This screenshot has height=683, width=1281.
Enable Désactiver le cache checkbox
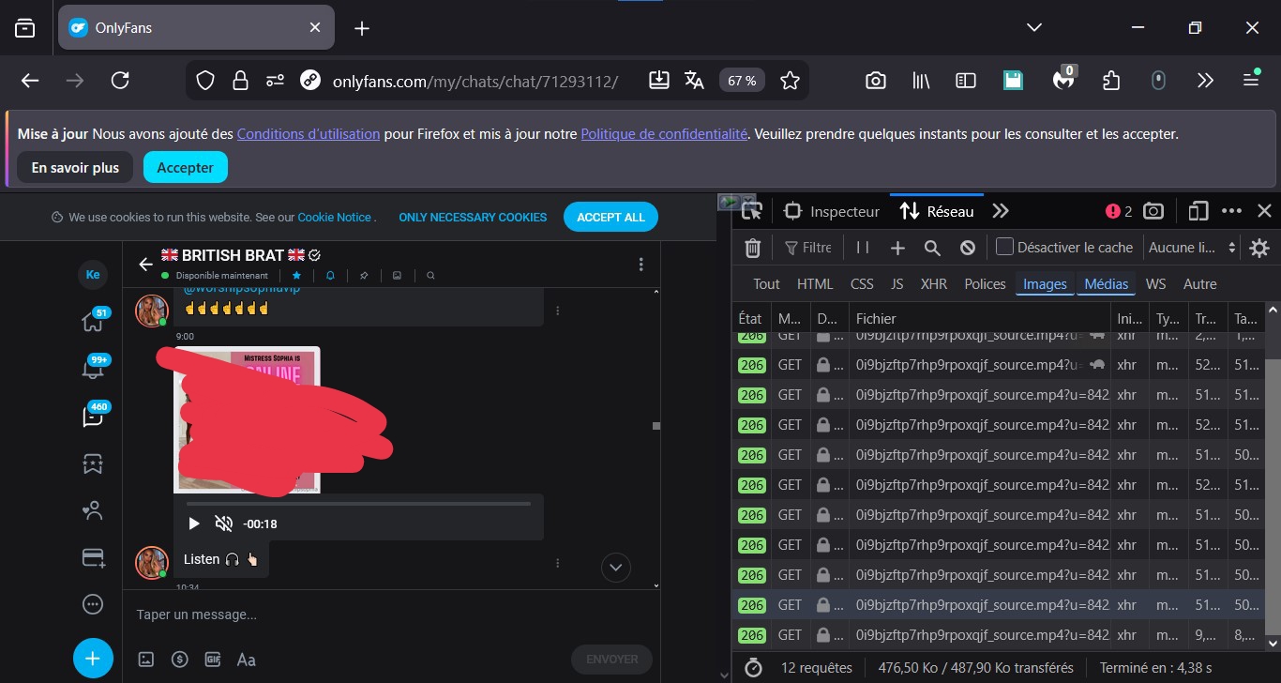point(1004,248)
